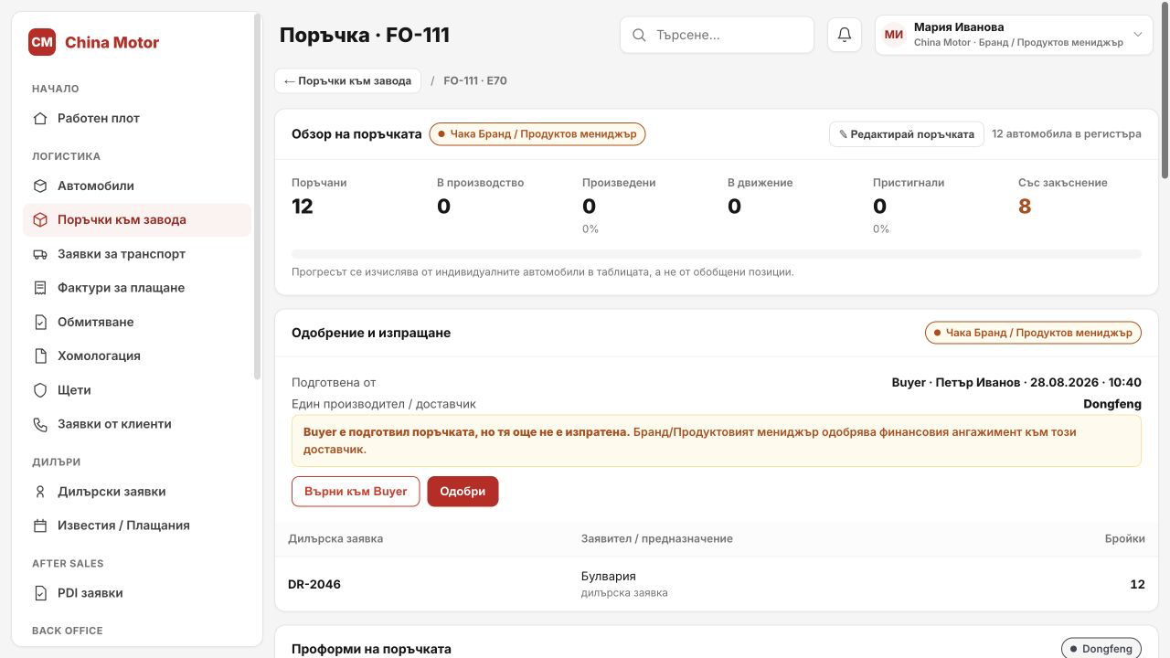
Task: Click the Върни към Buyer button
Action: click(356, 492)
